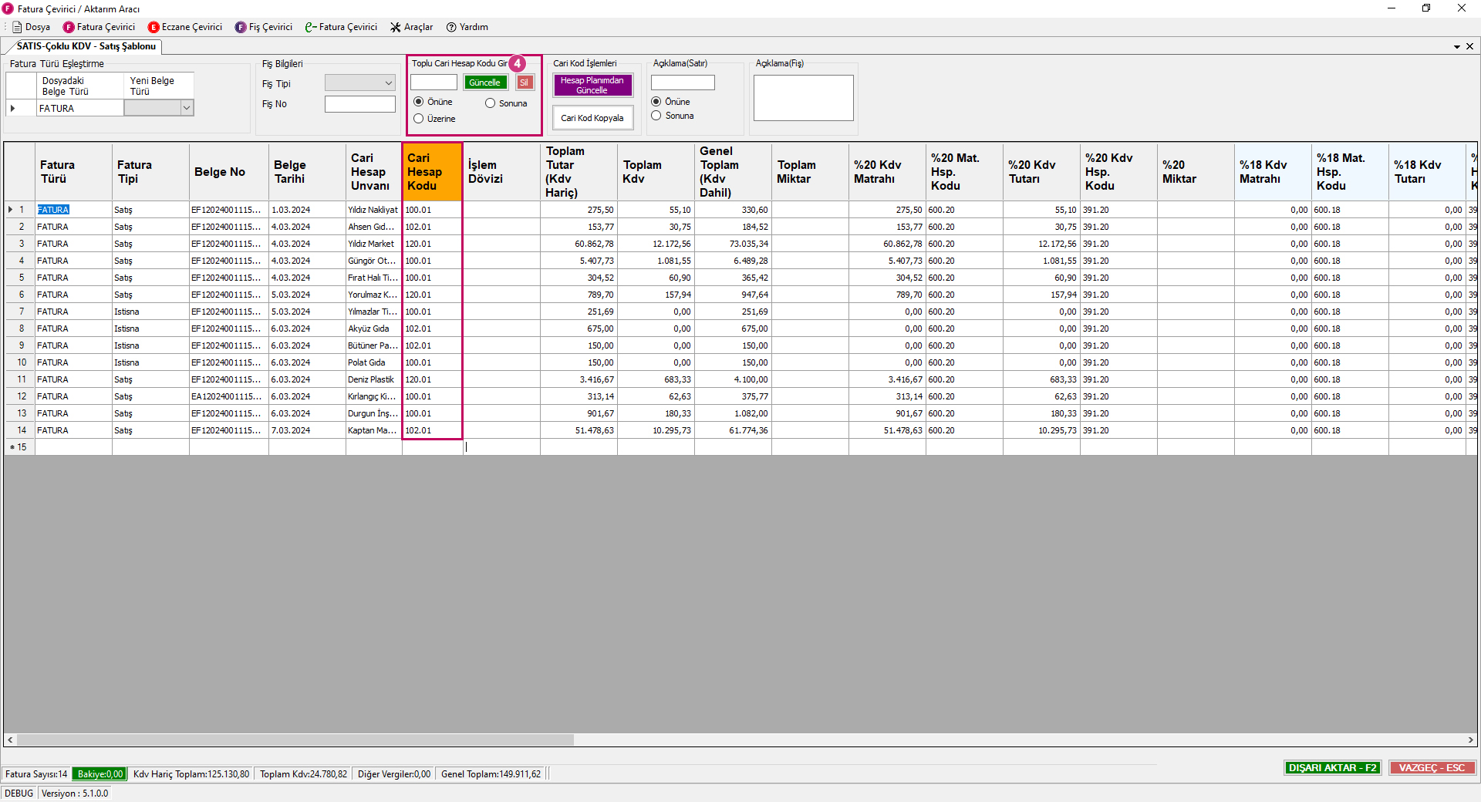Click the Fatura Türü column header
The image size is (1481, 802).
73,172
